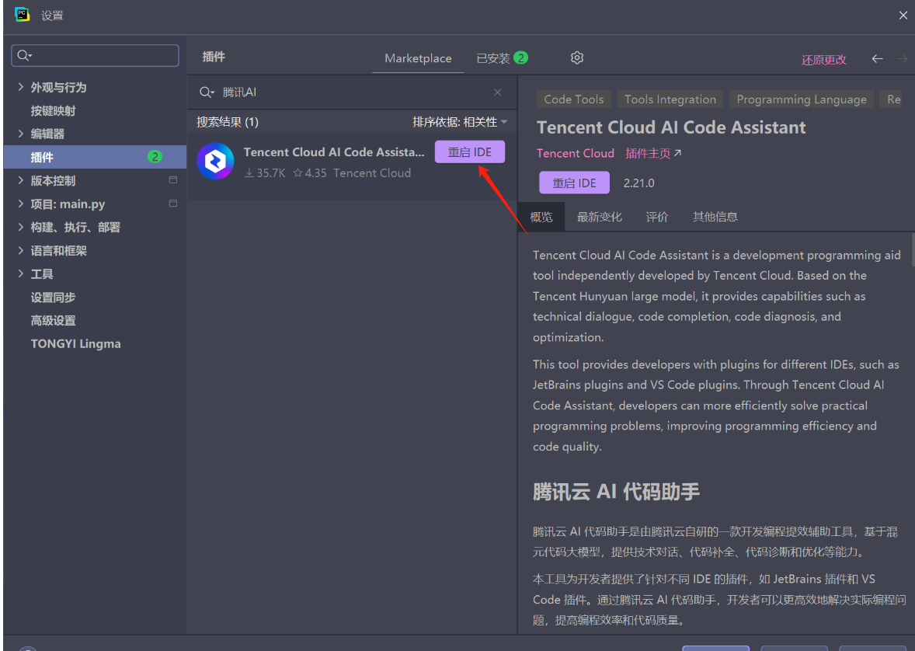Image resolution: width=915 pixels, height=651 pixels.
Task: Click 重启 IDE button next to version 2.21.0
Action: tap(574, 183)
